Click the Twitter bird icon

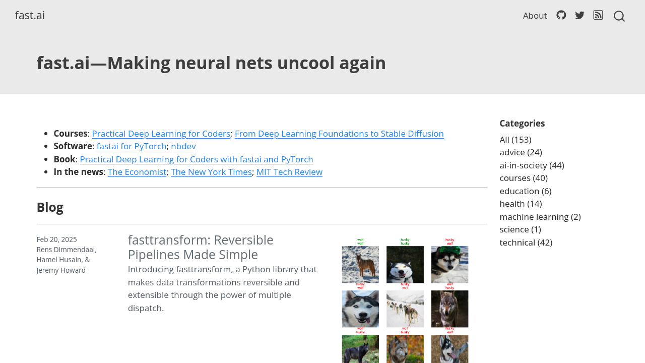point(579,15)
